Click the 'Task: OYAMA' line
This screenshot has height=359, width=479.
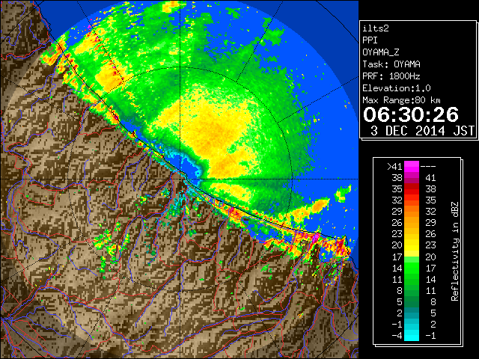point(391,64)
